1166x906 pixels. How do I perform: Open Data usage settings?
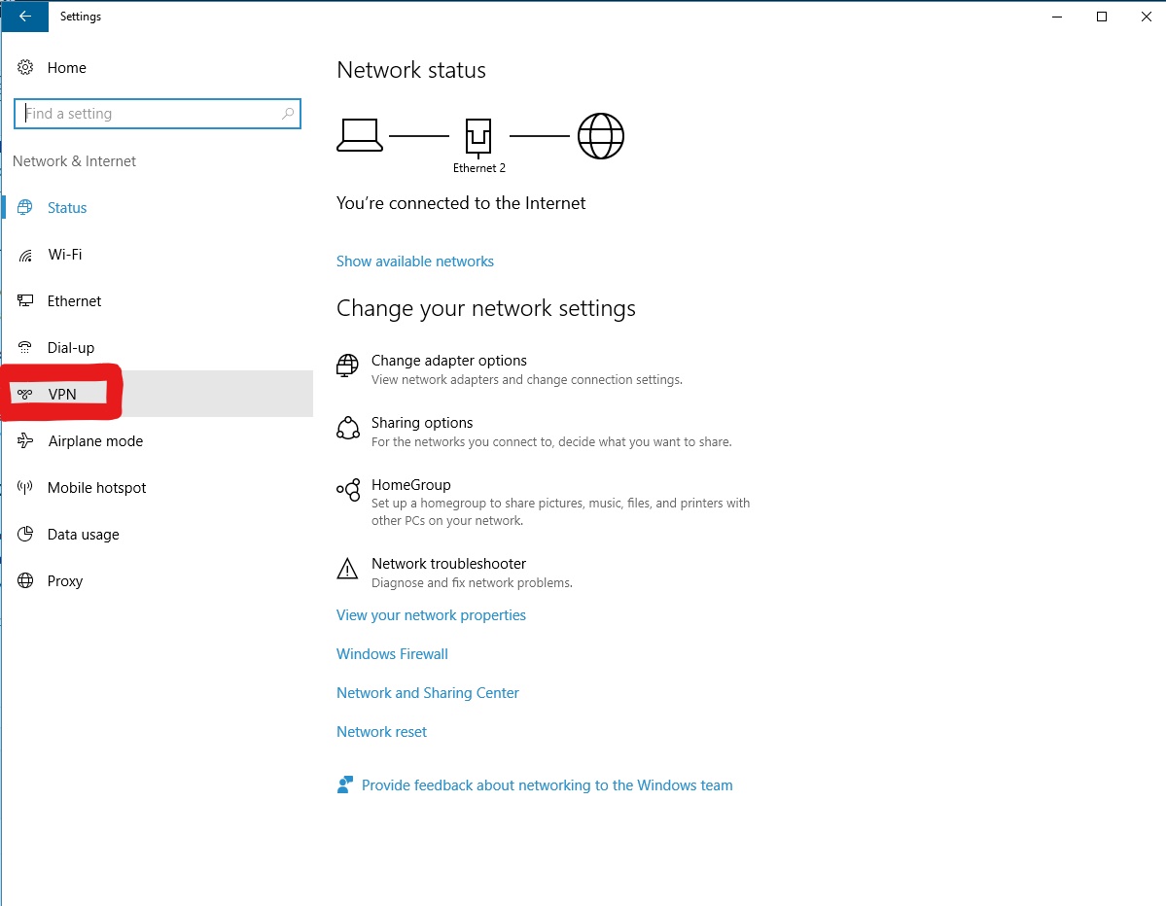[x=82, y=534]
